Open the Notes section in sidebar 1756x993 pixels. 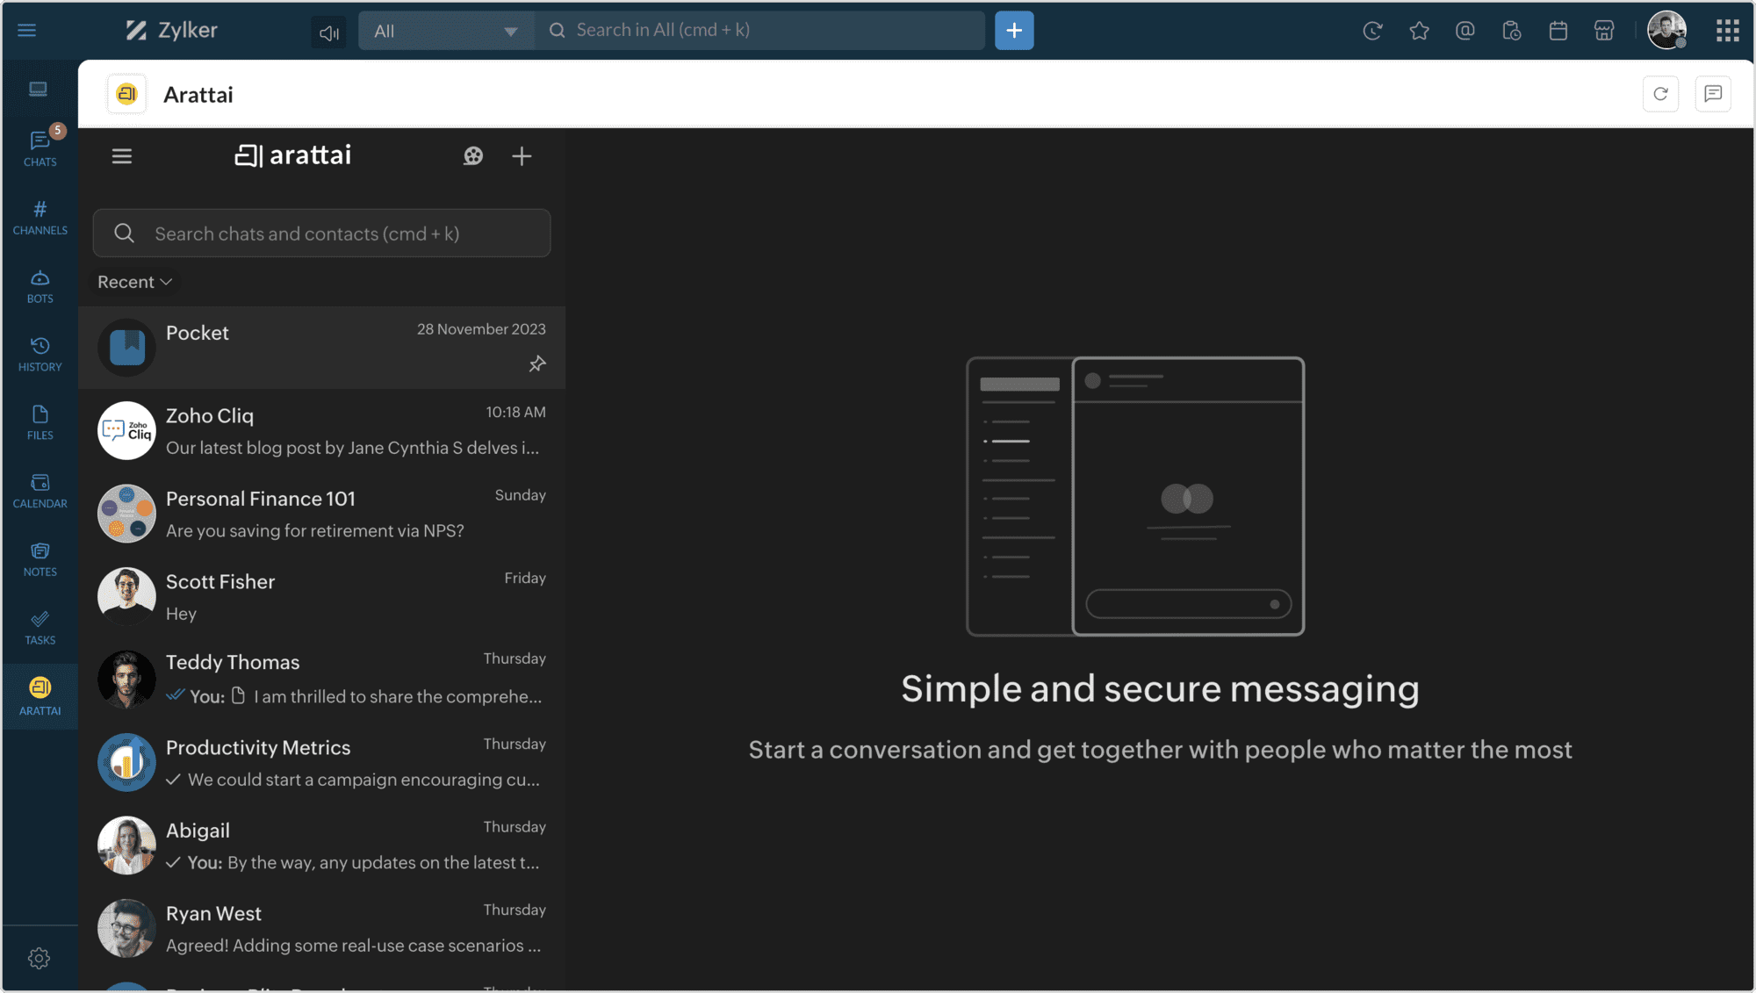(x=40, y=559)
